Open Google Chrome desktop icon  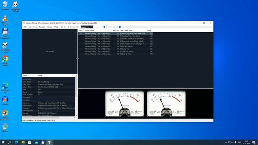[5, 61]
